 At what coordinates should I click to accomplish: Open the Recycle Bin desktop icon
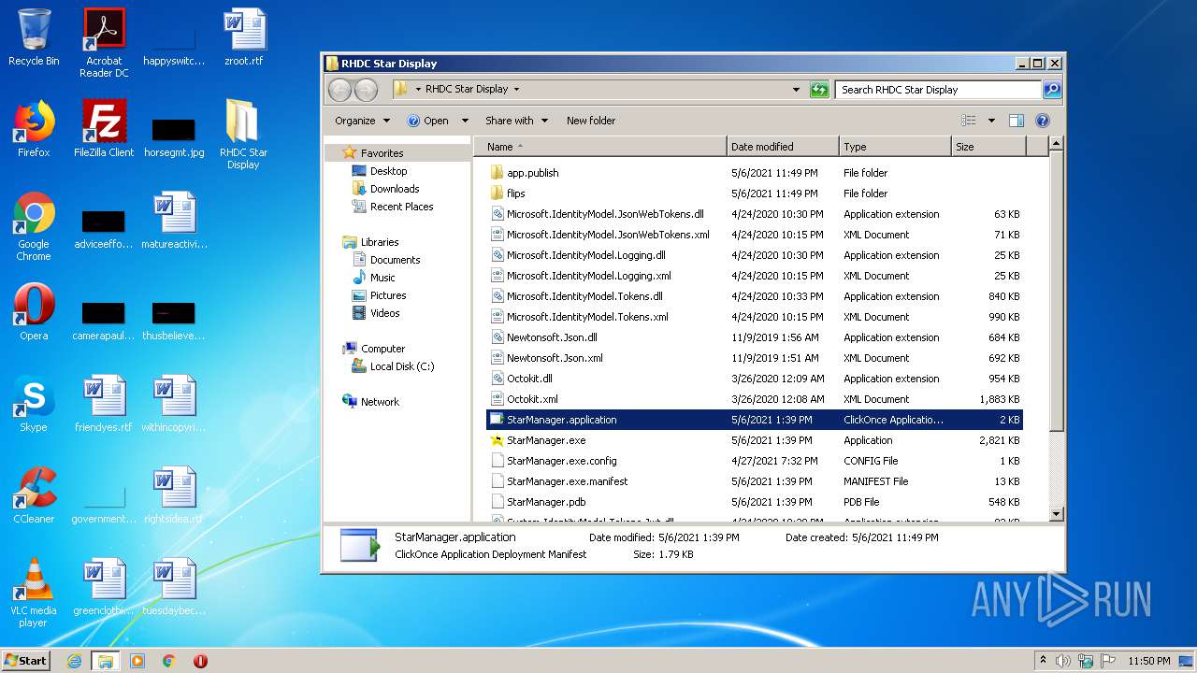point(34,37)
